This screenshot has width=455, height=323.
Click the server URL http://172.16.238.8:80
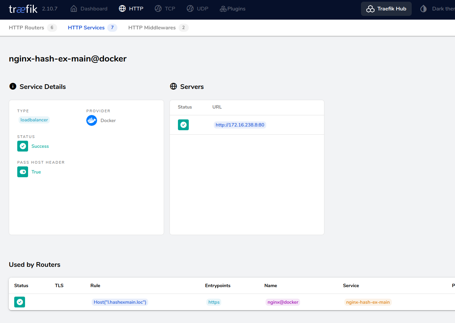pyautogui.click(x=240, y=125)
